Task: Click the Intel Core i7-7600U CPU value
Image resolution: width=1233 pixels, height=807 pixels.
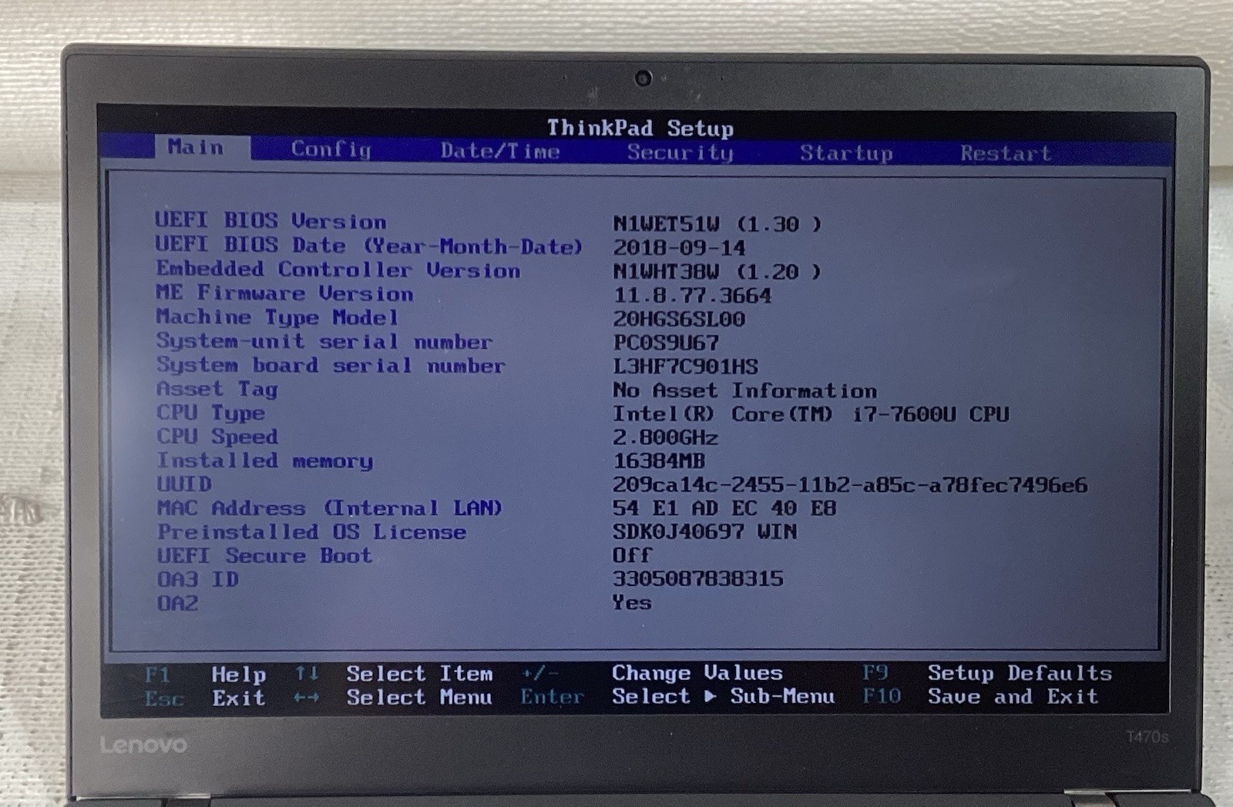Action: coord(811,414)
